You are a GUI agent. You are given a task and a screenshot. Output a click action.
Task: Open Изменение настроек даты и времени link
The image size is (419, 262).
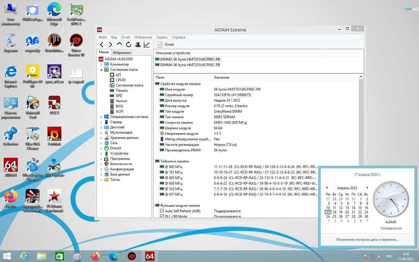click(x=367, y=240)
